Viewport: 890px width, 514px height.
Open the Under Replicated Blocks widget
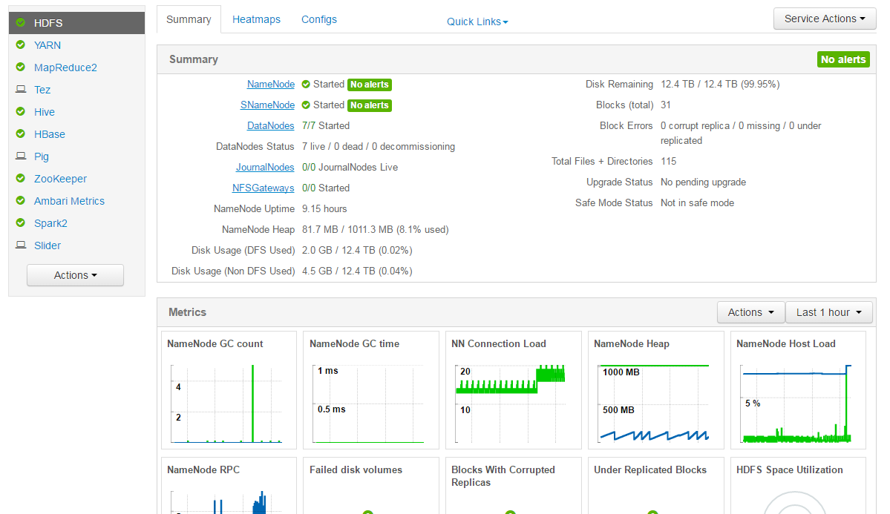tap(656, 487)
